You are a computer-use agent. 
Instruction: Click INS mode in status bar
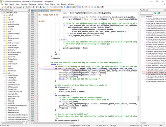161,126
